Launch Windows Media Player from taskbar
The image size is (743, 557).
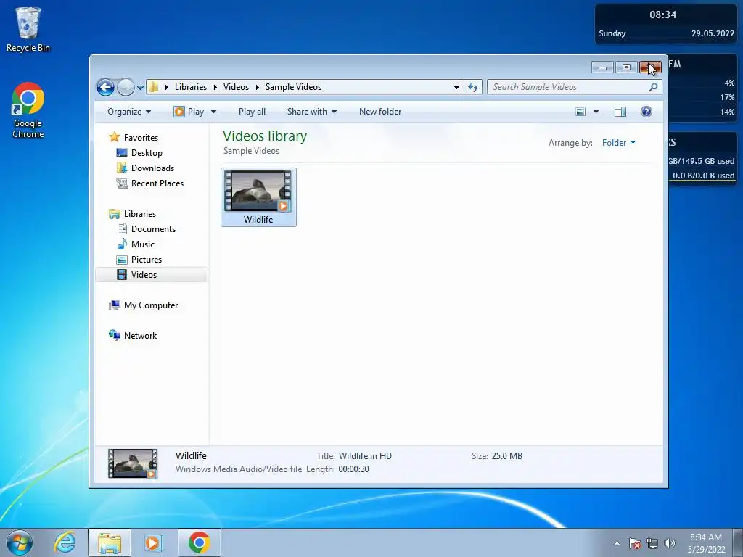(x=154, y=542)
